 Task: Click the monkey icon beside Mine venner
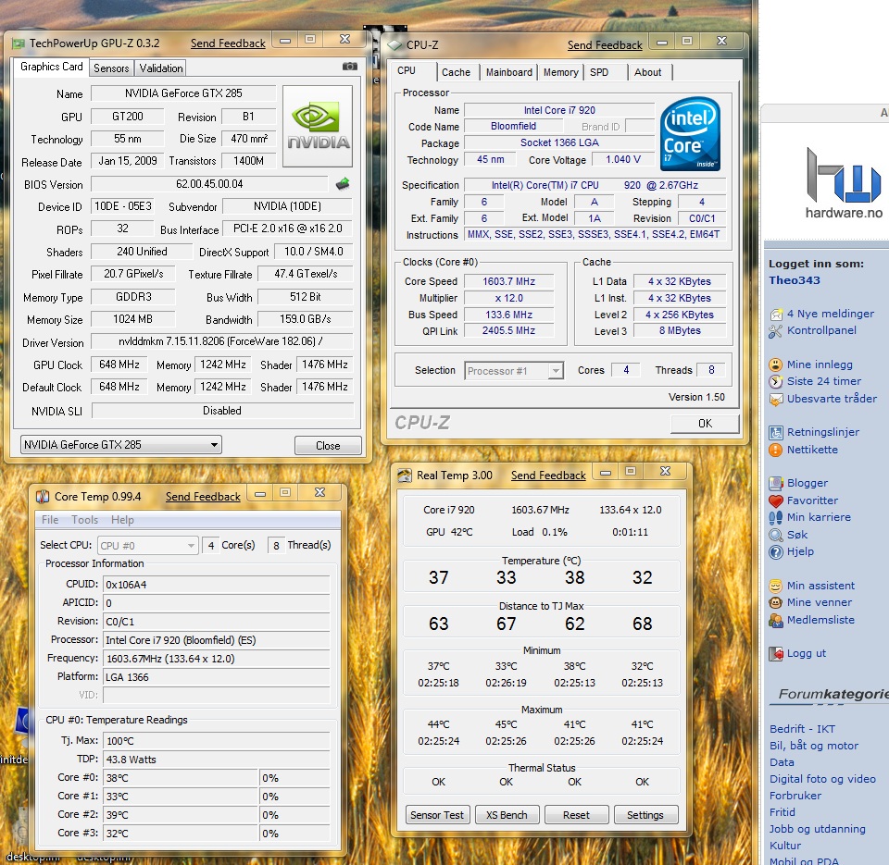[776, 602]
